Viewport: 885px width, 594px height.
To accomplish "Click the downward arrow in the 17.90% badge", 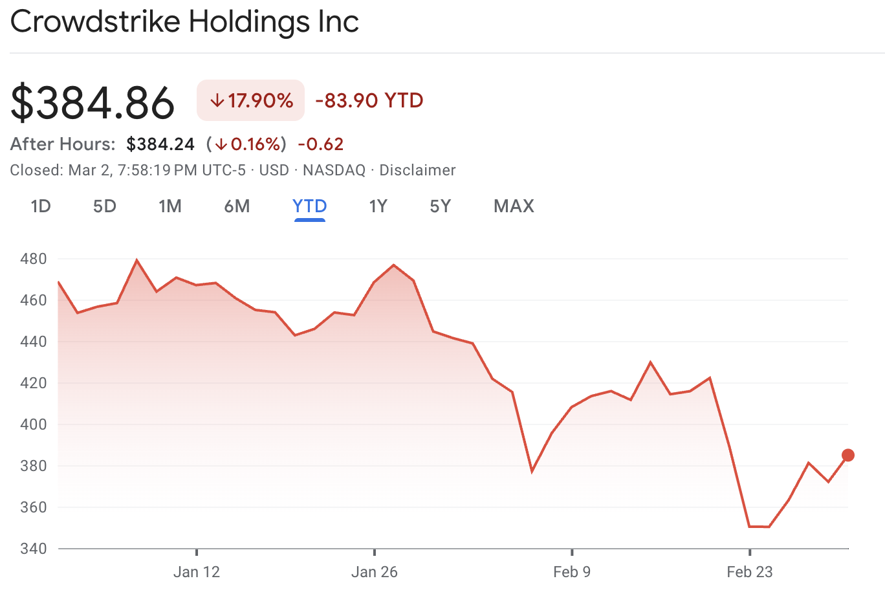I will (218, 100).
